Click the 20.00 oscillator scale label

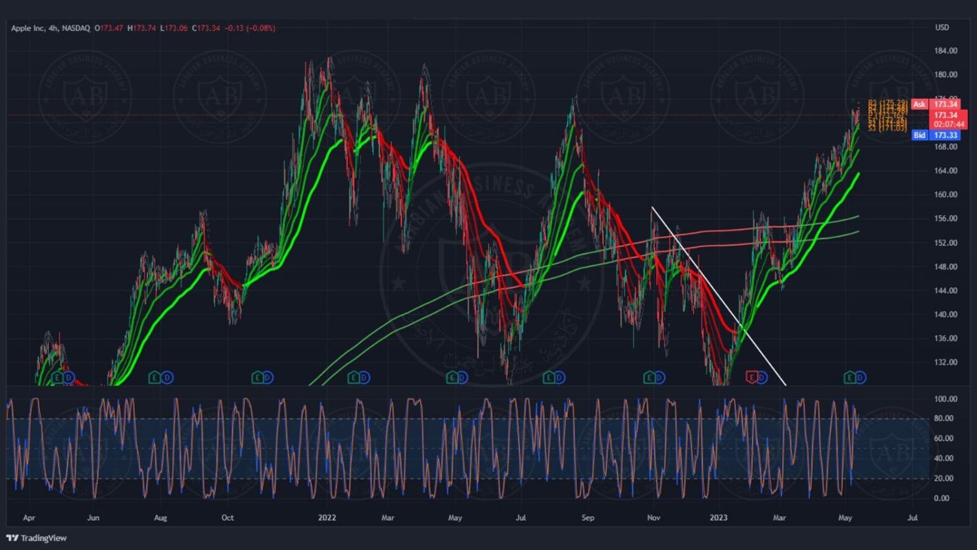click(x=944, y=478)
